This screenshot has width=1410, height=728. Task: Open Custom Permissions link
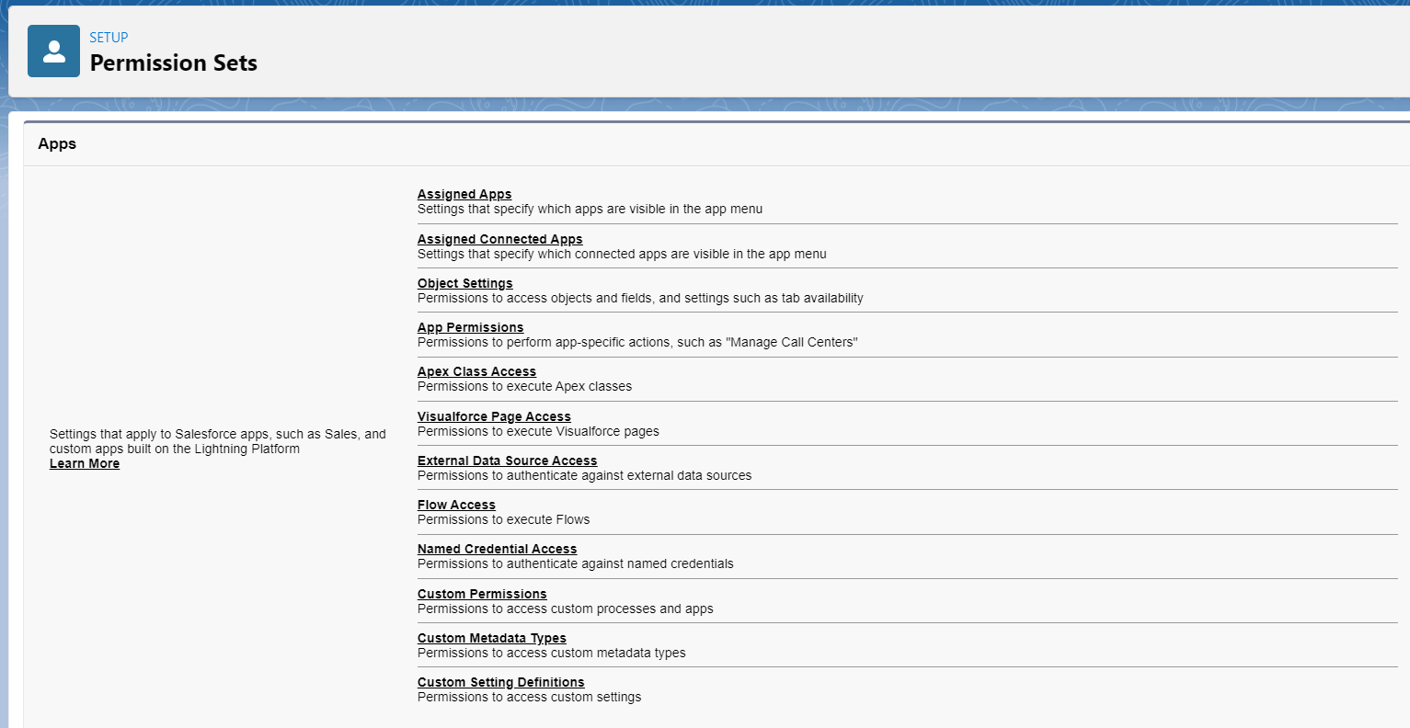pos(482,594)
